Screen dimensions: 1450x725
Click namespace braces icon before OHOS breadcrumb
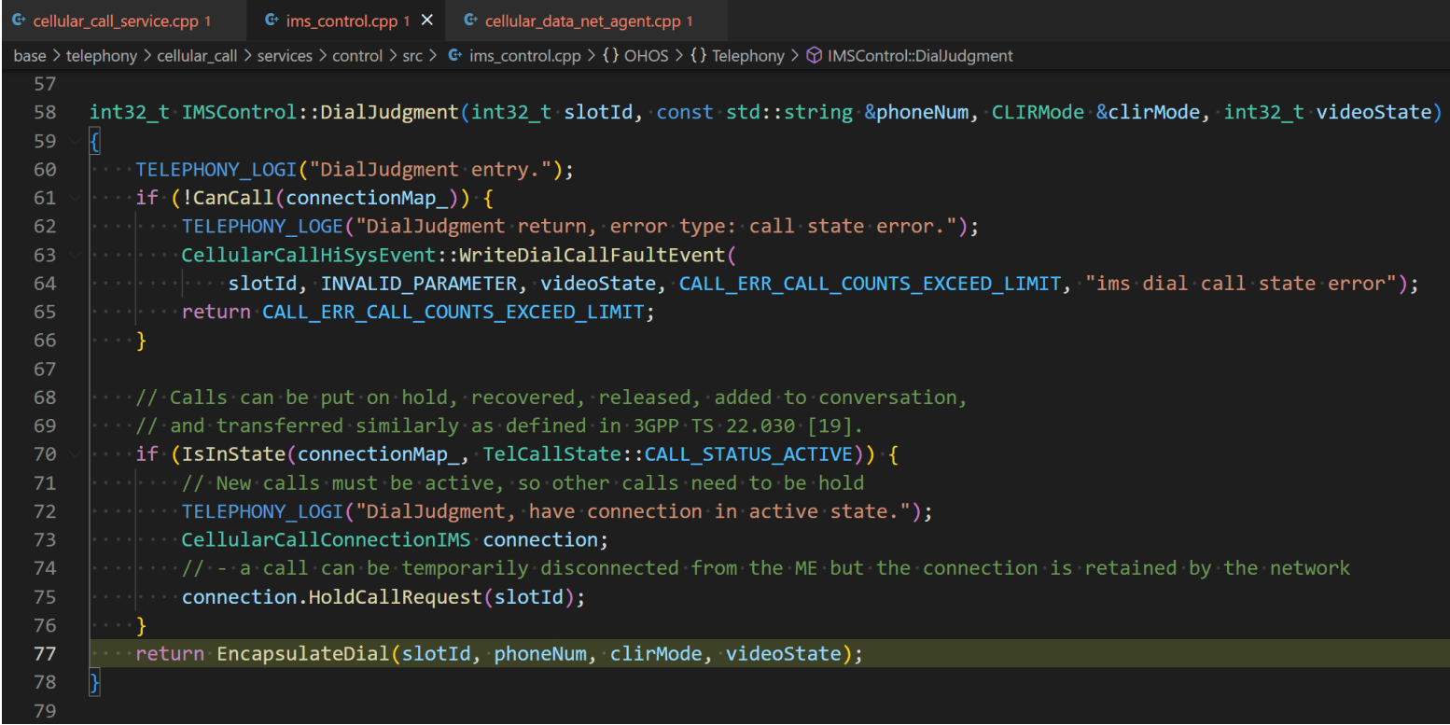pyautogui.click(x=610, y=55)
